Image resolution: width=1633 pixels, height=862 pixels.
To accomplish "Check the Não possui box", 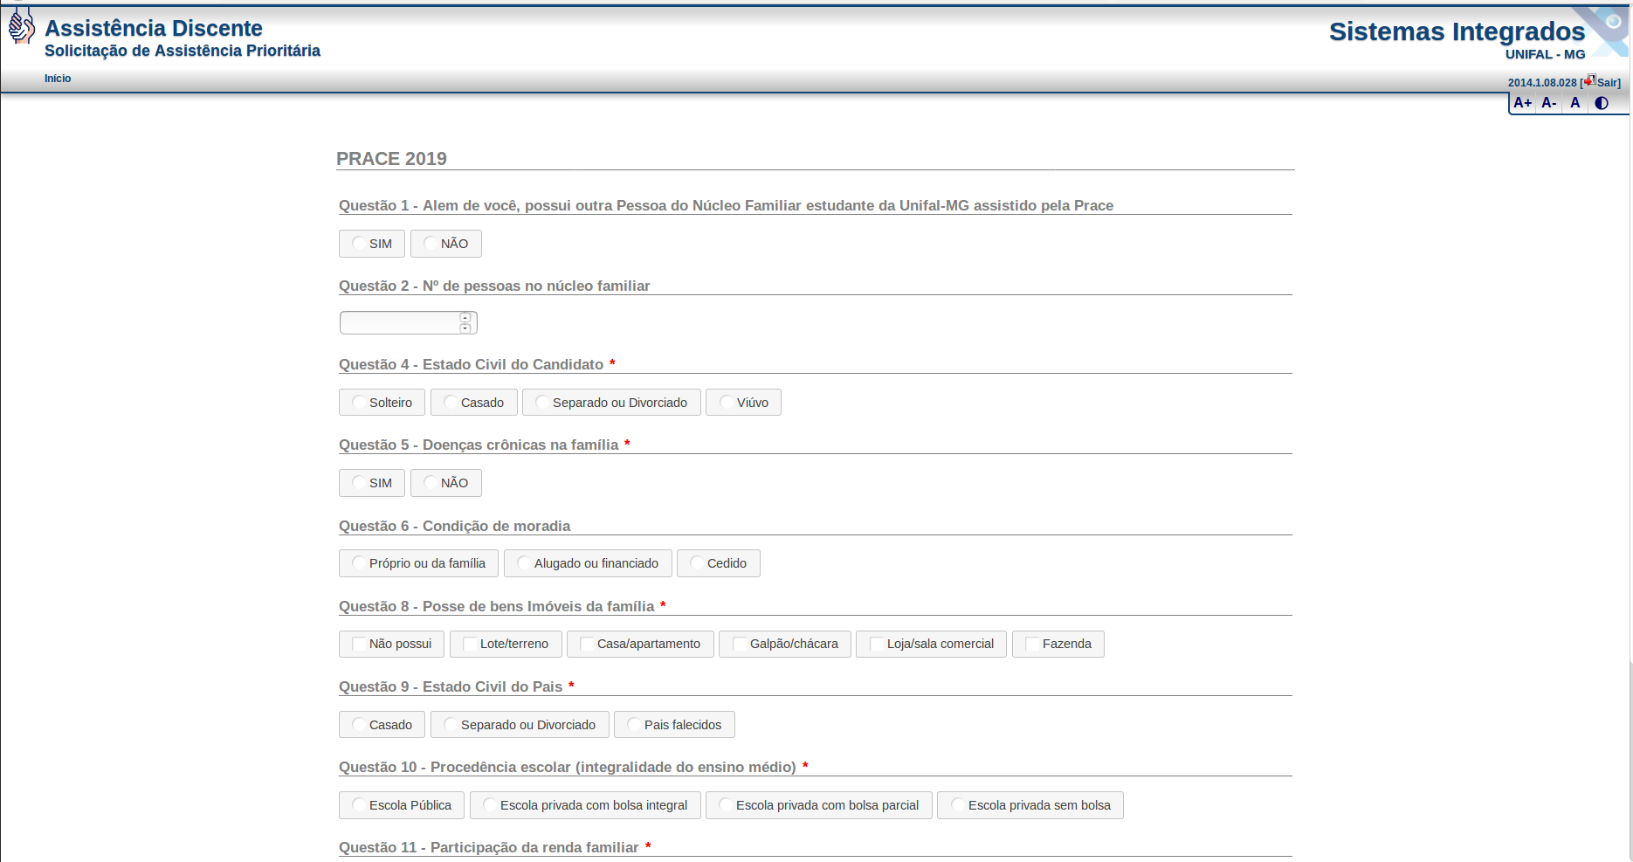I will (359, 644).
